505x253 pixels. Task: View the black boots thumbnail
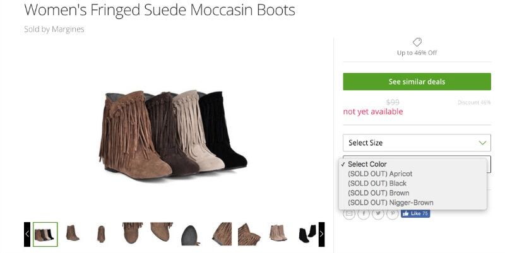pyautogui.click(x=307, y=234)
